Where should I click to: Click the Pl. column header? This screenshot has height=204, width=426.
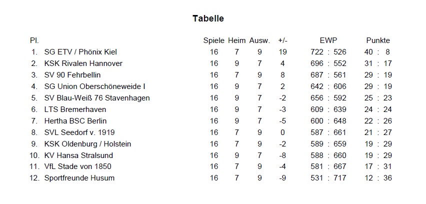[x=34, y=40]
